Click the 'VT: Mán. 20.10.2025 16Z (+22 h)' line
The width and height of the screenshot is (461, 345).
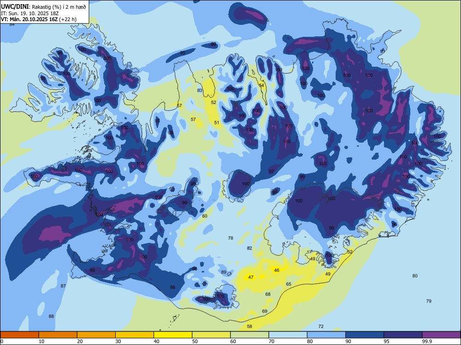coord(39,19)
